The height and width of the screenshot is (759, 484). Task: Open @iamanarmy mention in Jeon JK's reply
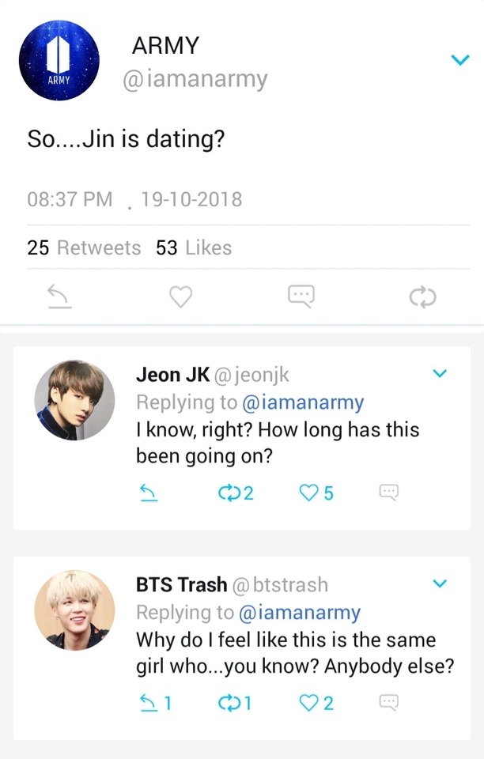pyautogui.click(x=302, y=402)
